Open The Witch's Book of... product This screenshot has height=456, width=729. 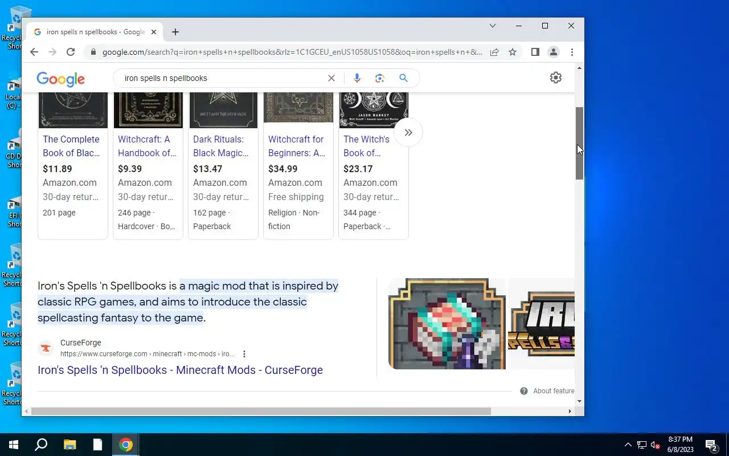(x=366, y=146)
